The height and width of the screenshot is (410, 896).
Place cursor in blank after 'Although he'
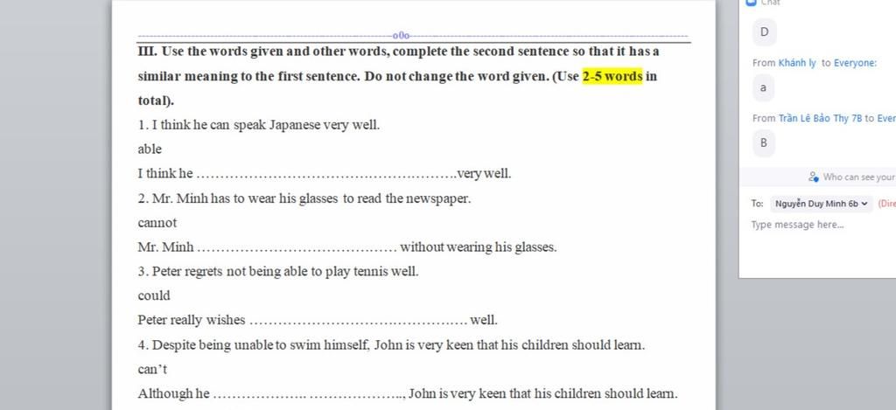point(309,394)
